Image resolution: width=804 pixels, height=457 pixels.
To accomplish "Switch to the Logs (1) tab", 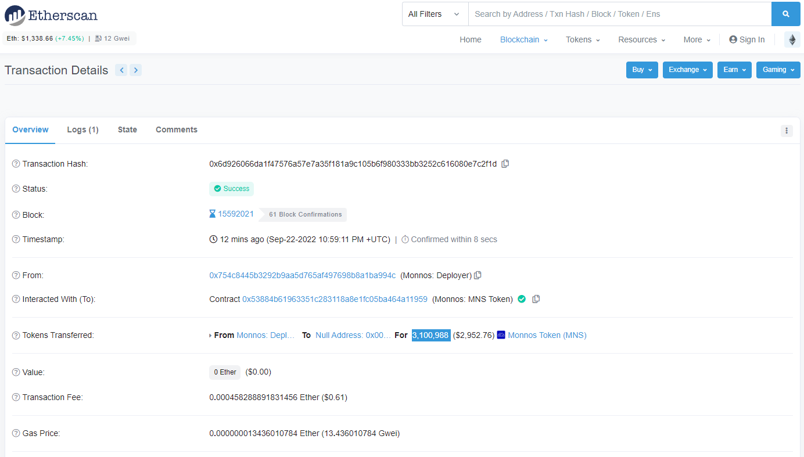I will point(82,130).
